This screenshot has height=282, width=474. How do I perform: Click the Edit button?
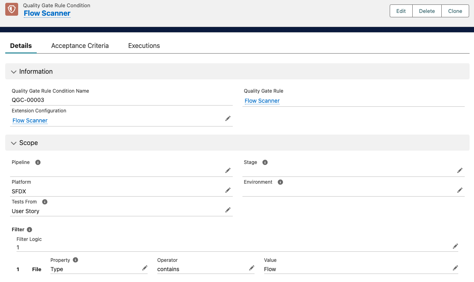[x=401, y=11]
